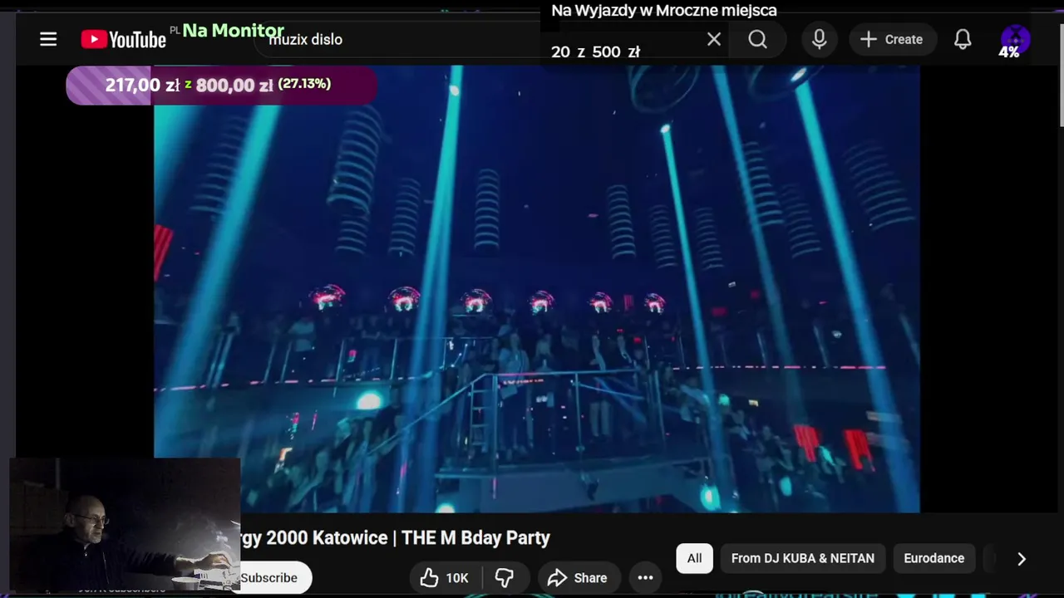The height and width of the screenshot is (598, 1064).
Task: Click the 217,00 zł donation progress bar
Action: [221, 85]
